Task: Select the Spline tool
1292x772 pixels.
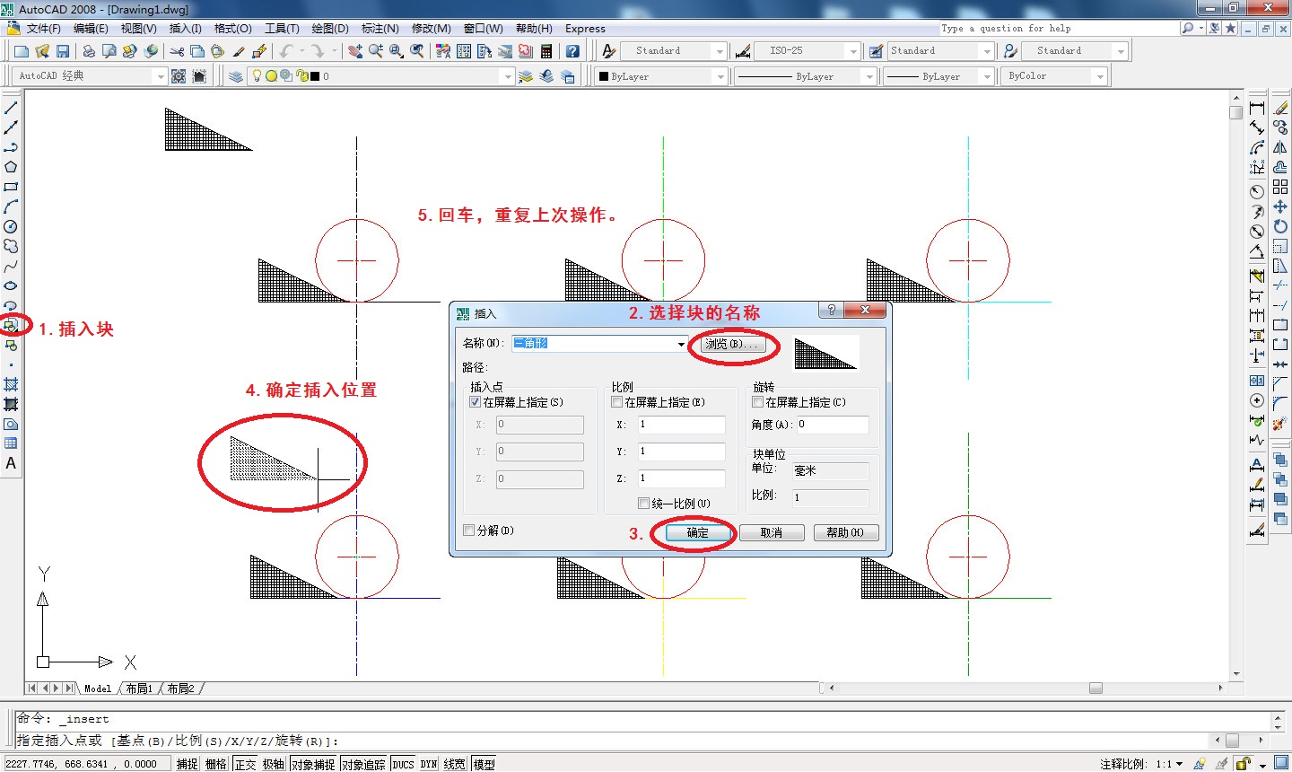Action: click(11, 266)
